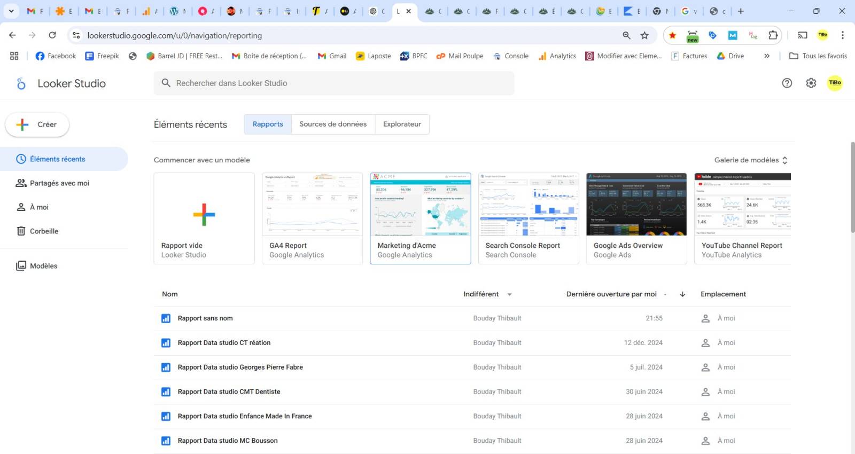Select the Rapport vide template
The image size is (855, 454).
(204, 218)
